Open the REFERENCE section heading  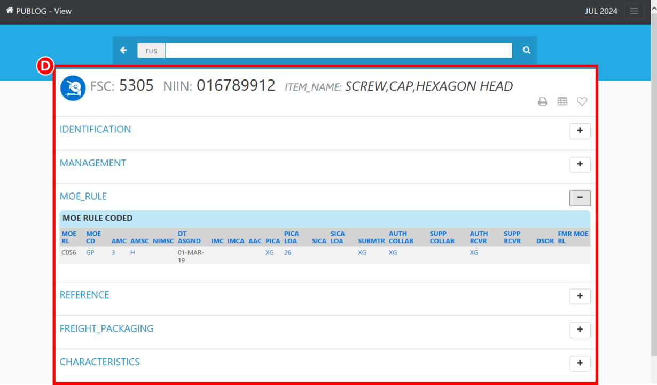coord(84,295)
